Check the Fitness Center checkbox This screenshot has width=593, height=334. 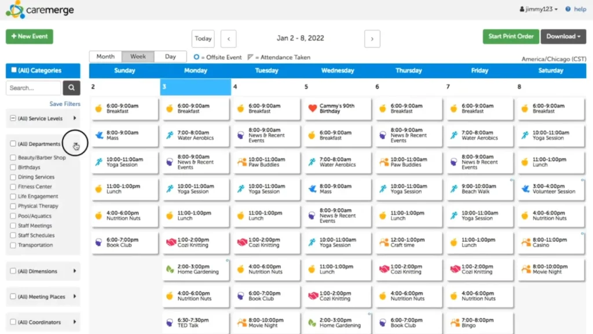[13, 187]
